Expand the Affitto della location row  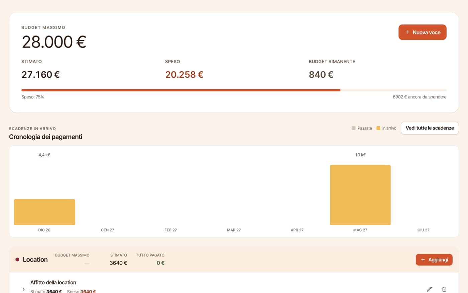pos(23,289)
